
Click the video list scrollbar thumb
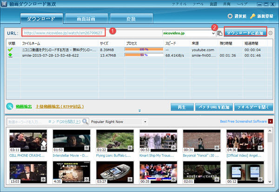pos(270,137)
